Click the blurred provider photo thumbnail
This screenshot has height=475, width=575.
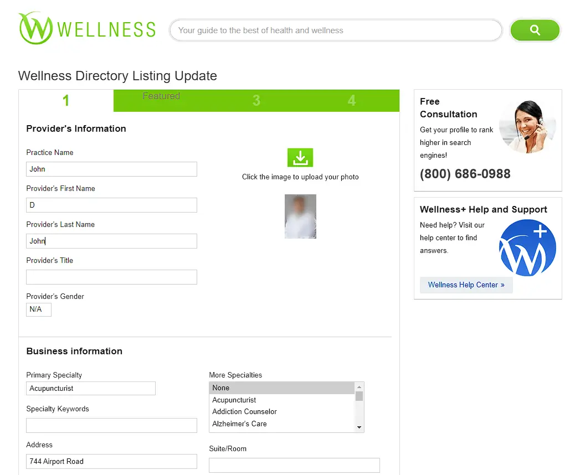(300, 216)
